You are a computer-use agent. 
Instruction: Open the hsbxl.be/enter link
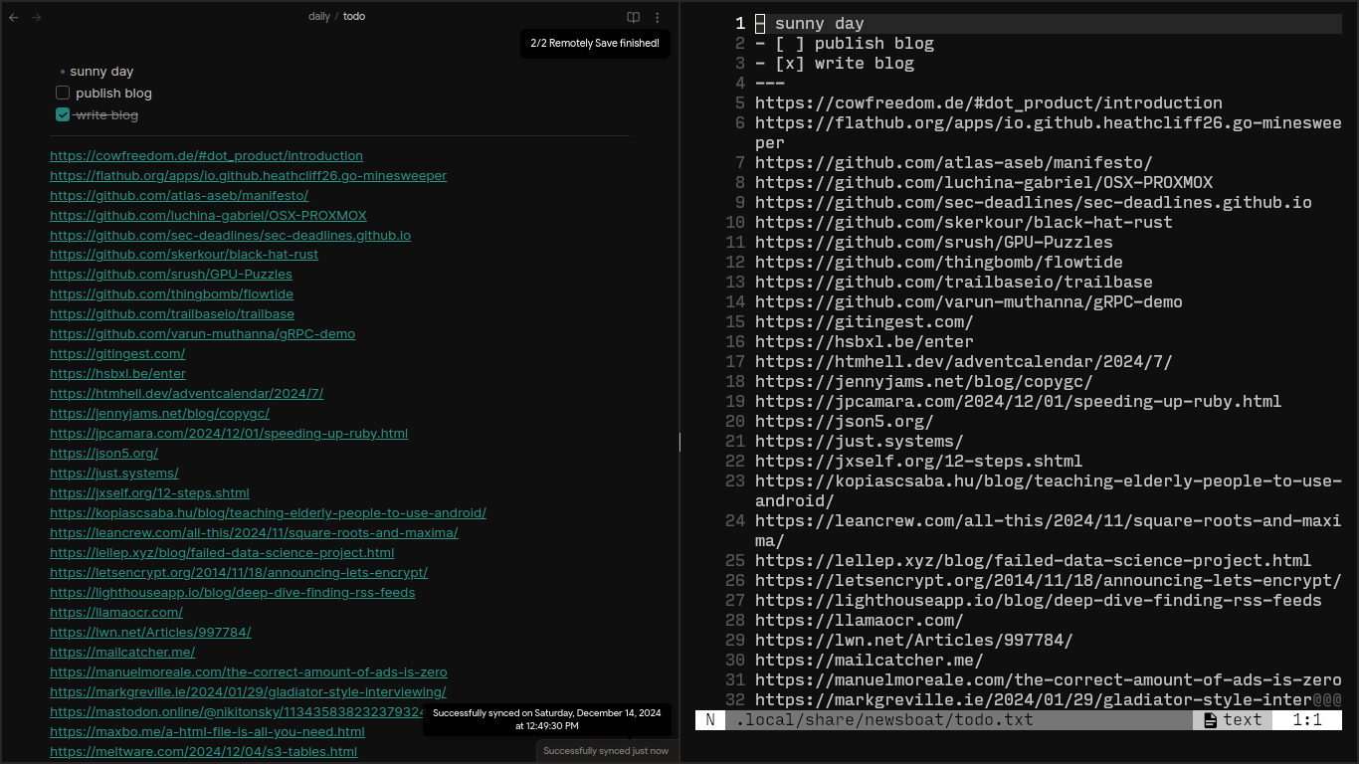[117, 373]
